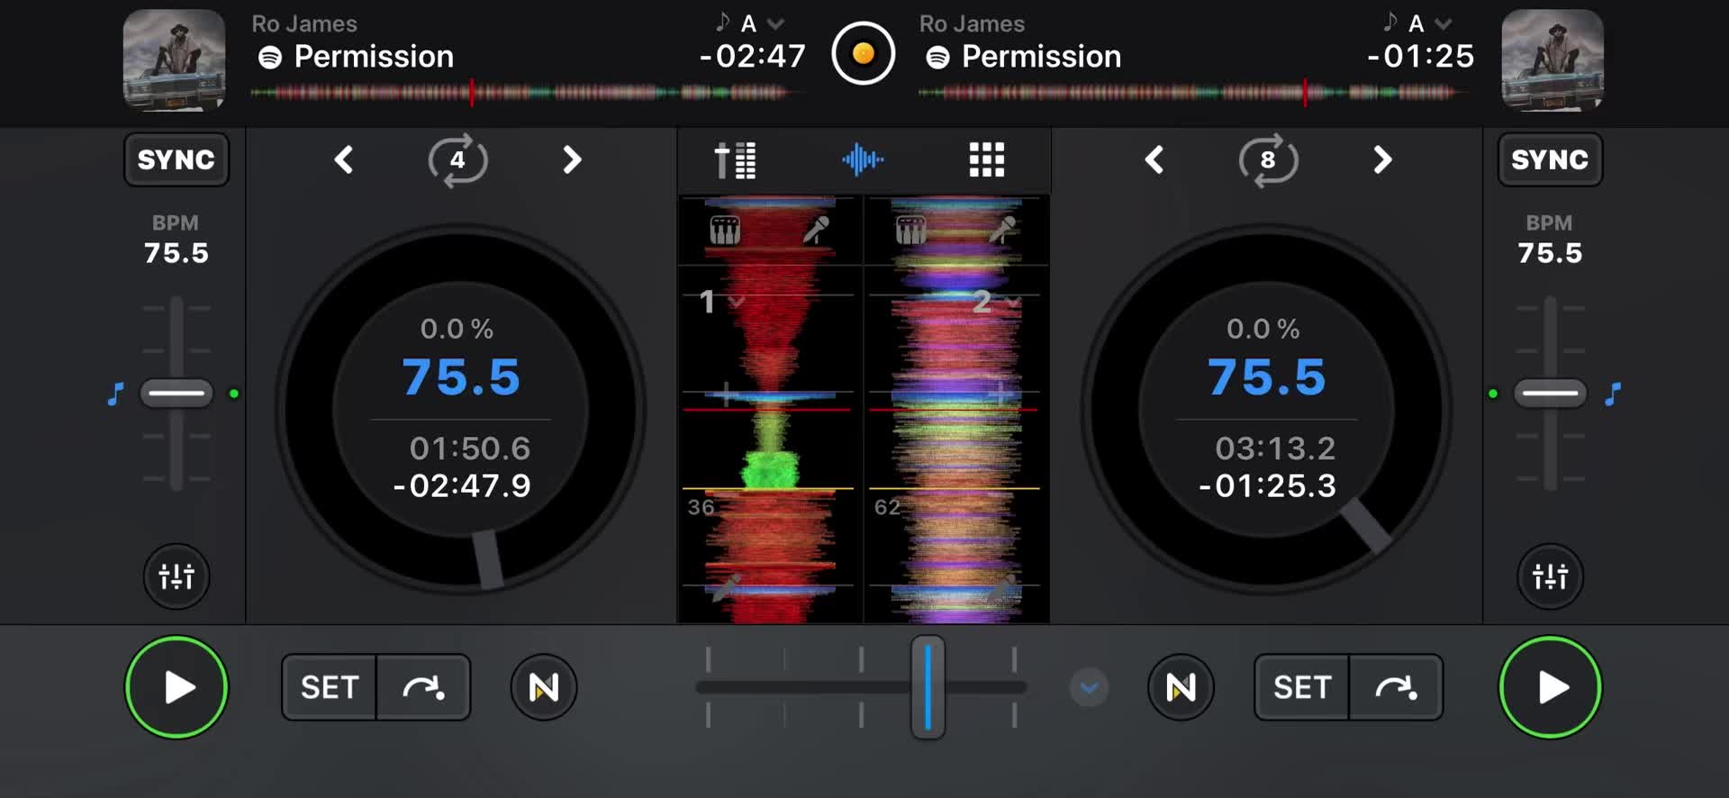Image resolution: width=1729 pixels, height=798 pixels.
Task: Open Neural Mix for the right deck
Action: pyautogui.click(x=1181, y=687)
